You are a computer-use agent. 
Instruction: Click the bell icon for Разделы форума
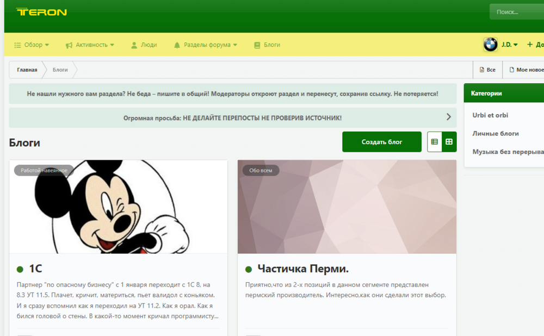177,45
